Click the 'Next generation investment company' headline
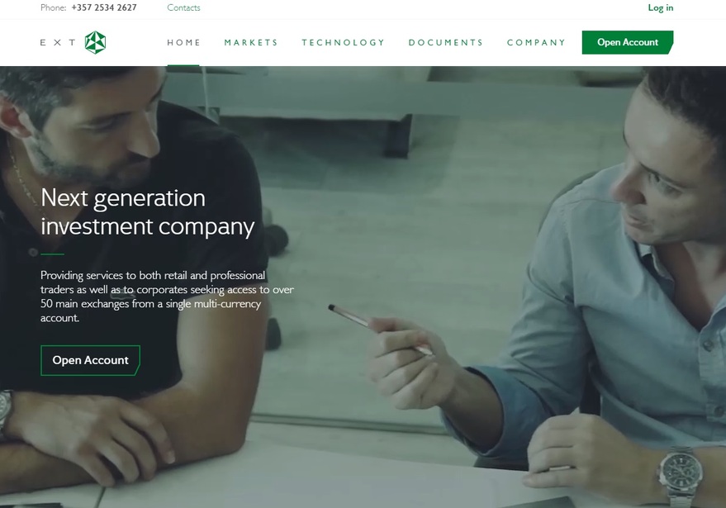 [148, 212]
